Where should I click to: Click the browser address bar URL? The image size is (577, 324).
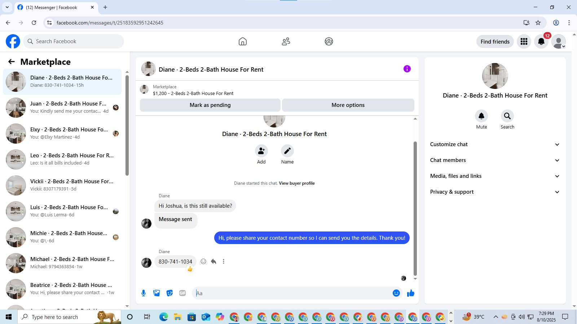(x=110, y=23)
